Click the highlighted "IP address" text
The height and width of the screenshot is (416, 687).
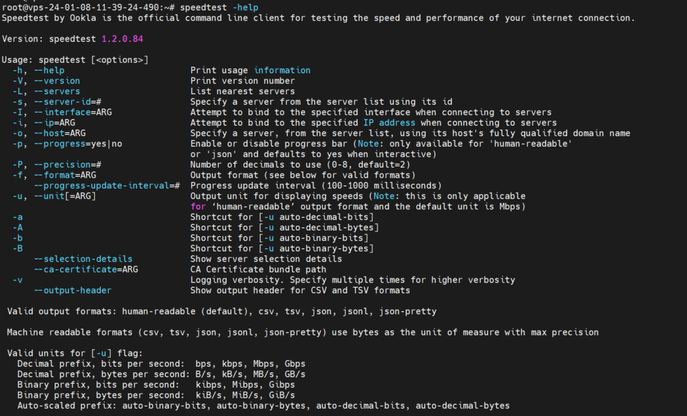389,123
